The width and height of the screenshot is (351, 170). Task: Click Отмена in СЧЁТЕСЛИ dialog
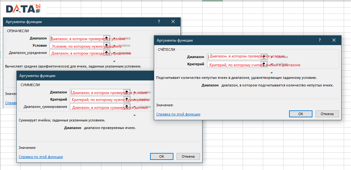pos(327,114)
